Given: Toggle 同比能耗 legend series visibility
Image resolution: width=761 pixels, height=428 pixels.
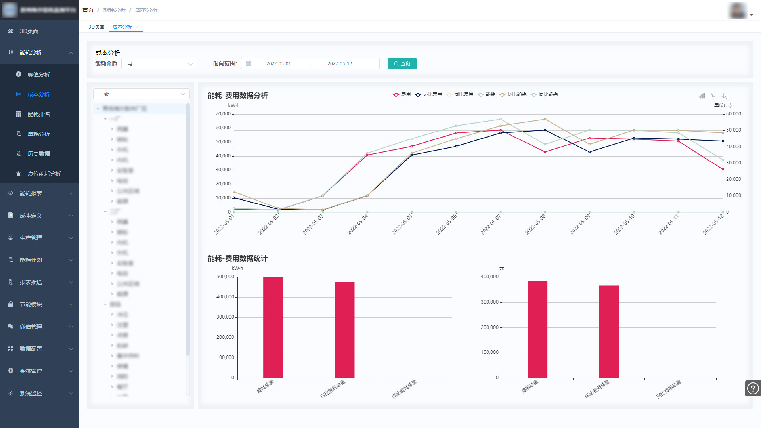Looking at the screenshot, I should pyautogui.click(x=544, y=94).
